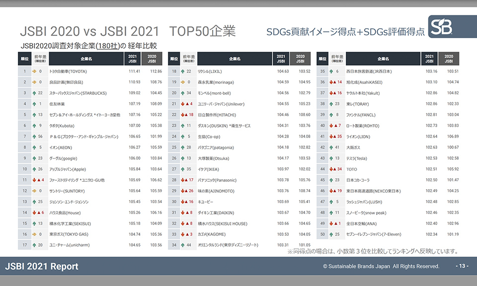Click the red down arrow in the TOTO row

coord(332,169)
